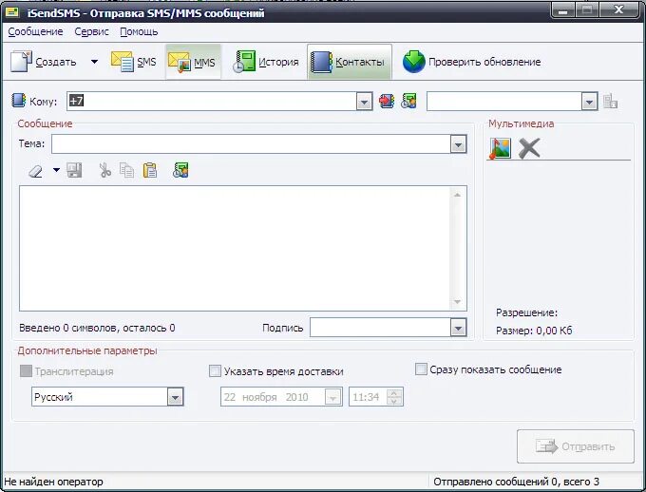Toggle the Транслитерация checkbox
This screenshot has height=492, width=646.
tap(26, 370)
